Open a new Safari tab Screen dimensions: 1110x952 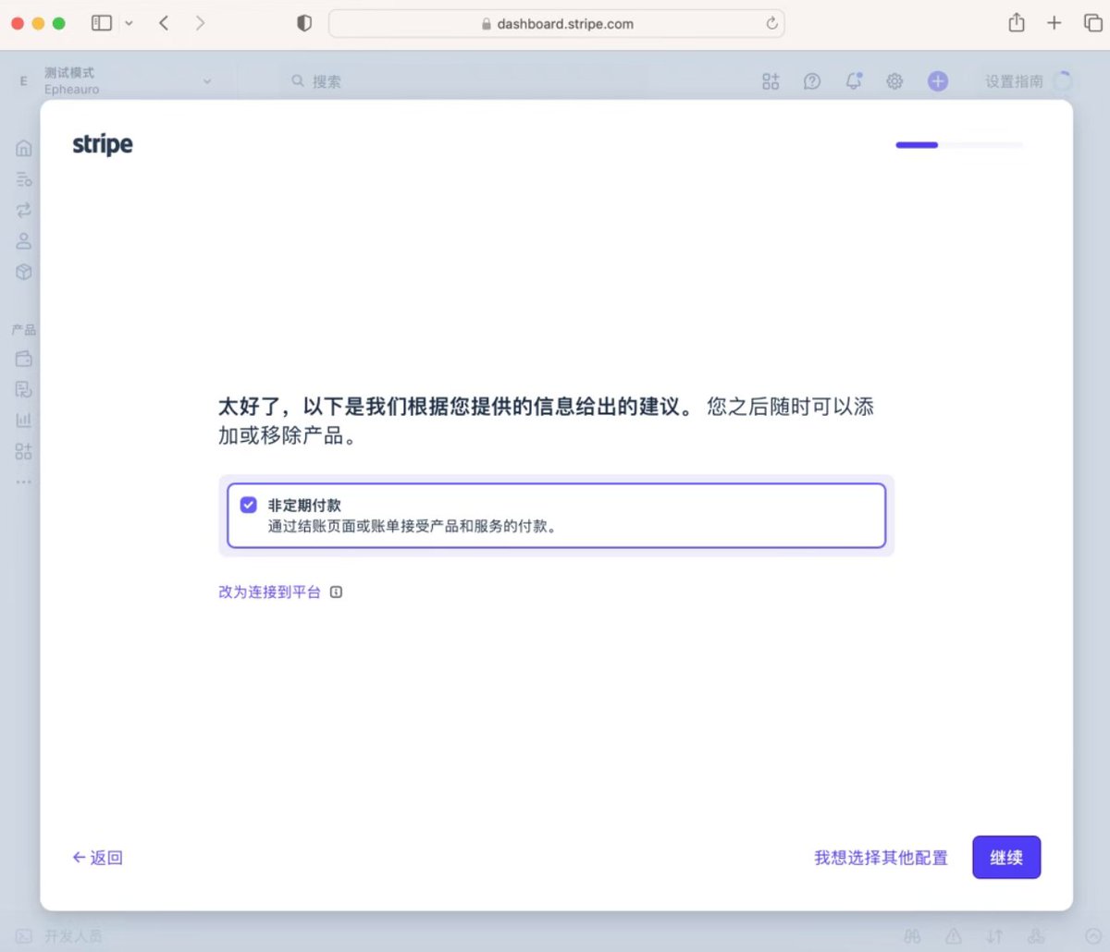[x=1054, y=23]
